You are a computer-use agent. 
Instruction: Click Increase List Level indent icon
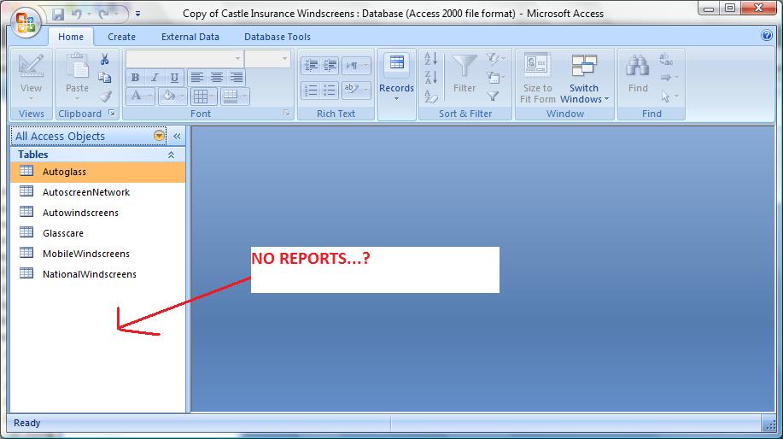tap(330, 66)
